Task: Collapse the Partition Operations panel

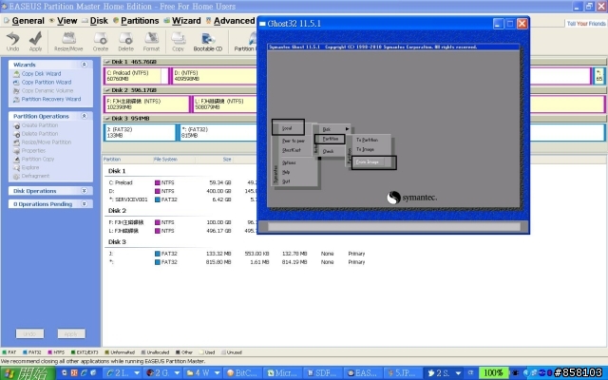Action: point(85,116)
